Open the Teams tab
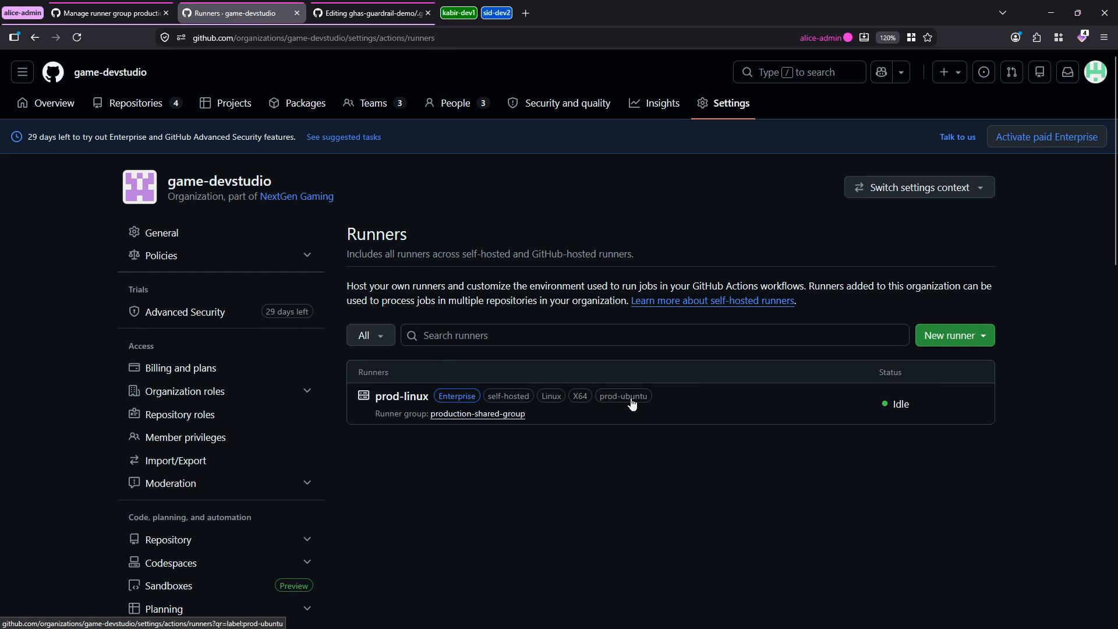Viewport: 1118px width, 629px height. click(374, 103)
